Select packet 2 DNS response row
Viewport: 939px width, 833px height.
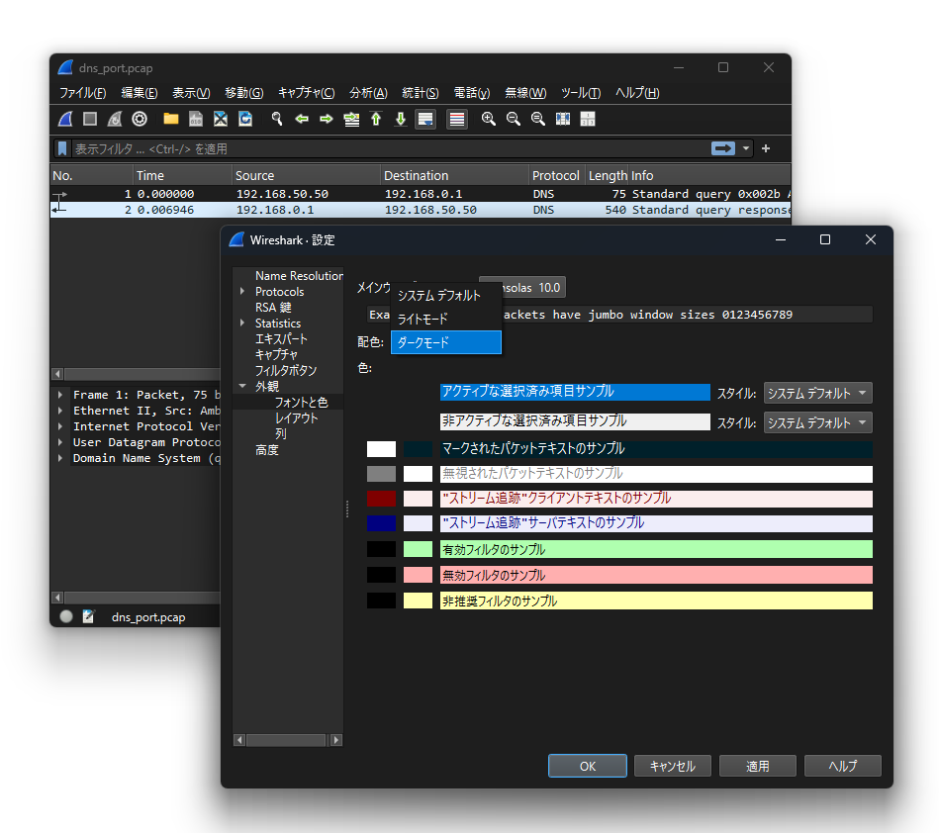coord(421,210)
